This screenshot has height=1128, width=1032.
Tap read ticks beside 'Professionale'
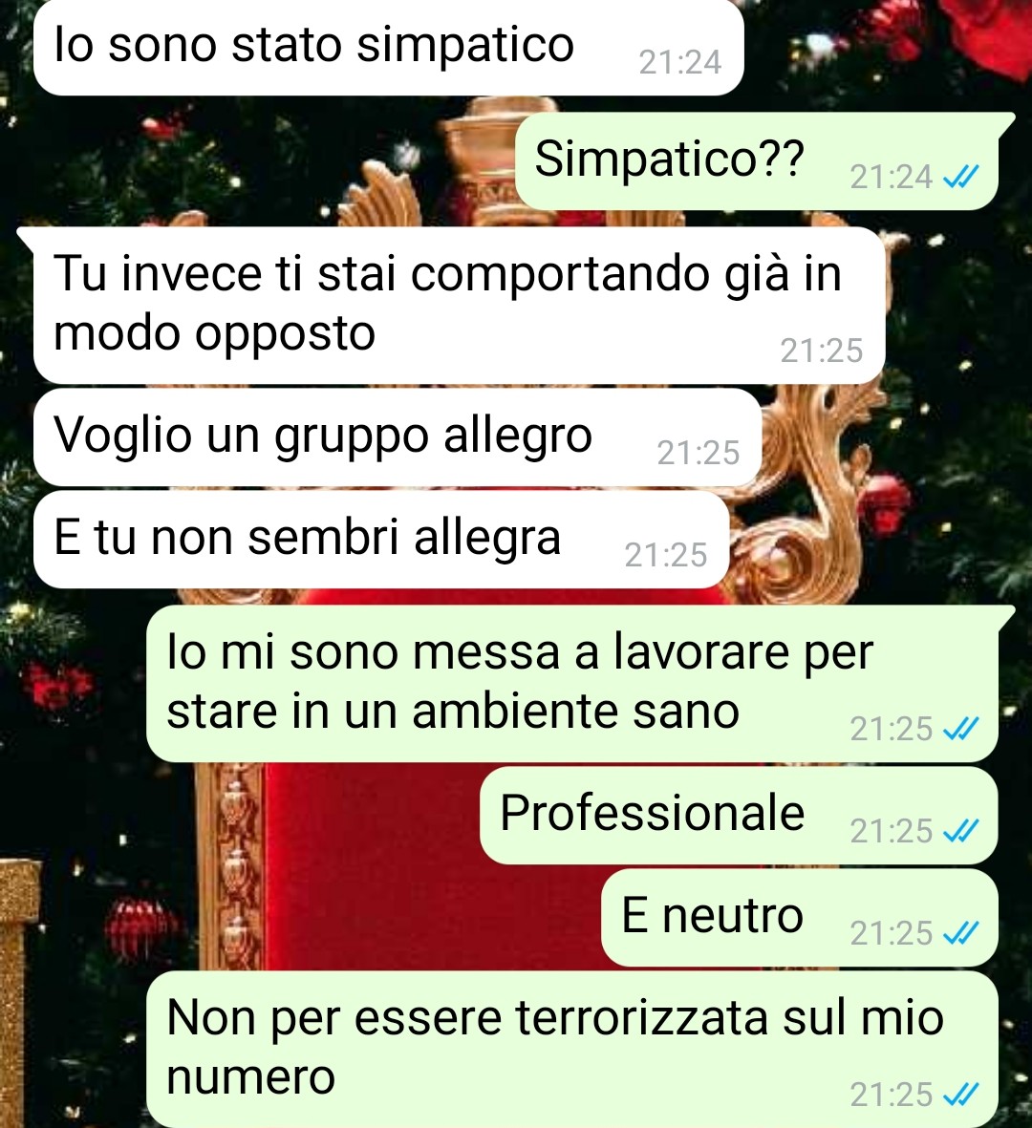click(x=960, y=831)
